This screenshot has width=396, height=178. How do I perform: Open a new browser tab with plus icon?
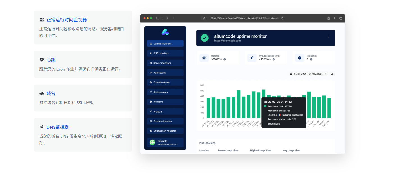[334, 18]
